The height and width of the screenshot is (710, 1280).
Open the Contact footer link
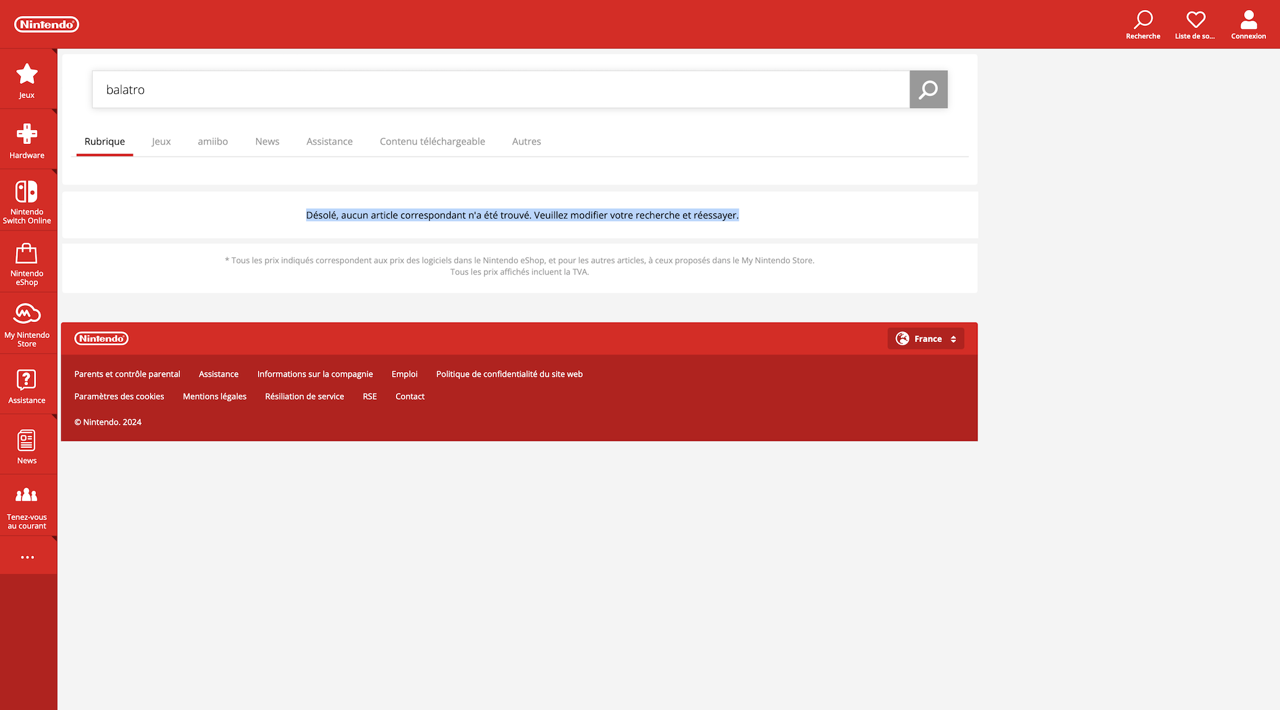pos(410,396)
